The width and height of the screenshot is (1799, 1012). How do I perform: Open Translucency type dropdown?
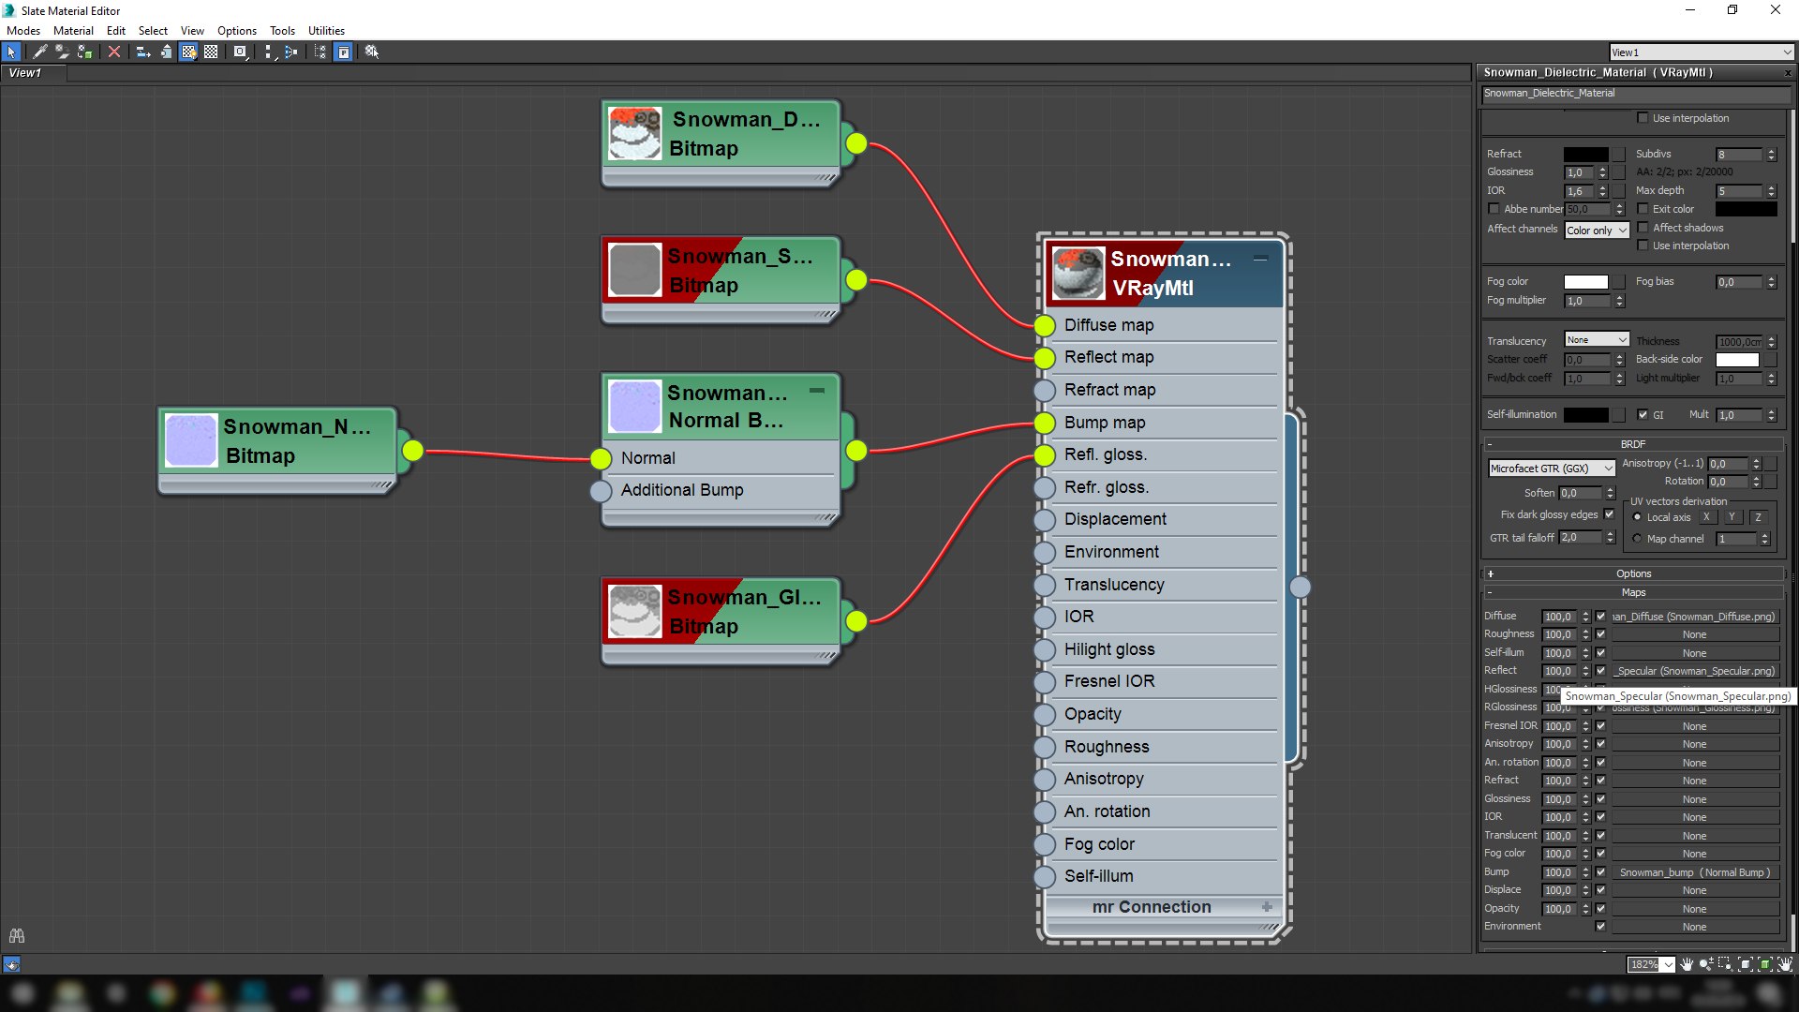pos(1597,340)
